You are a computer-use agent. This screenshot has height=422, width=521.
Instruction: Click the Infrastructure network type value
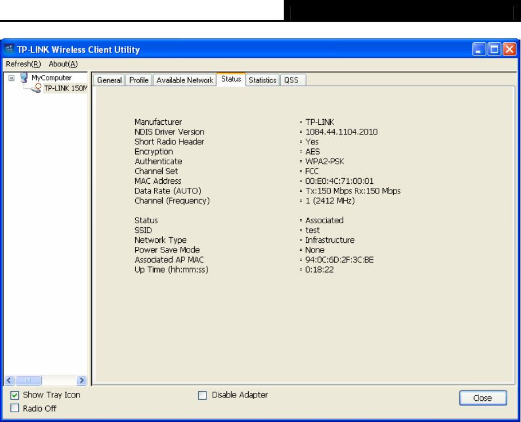point(330,240)
